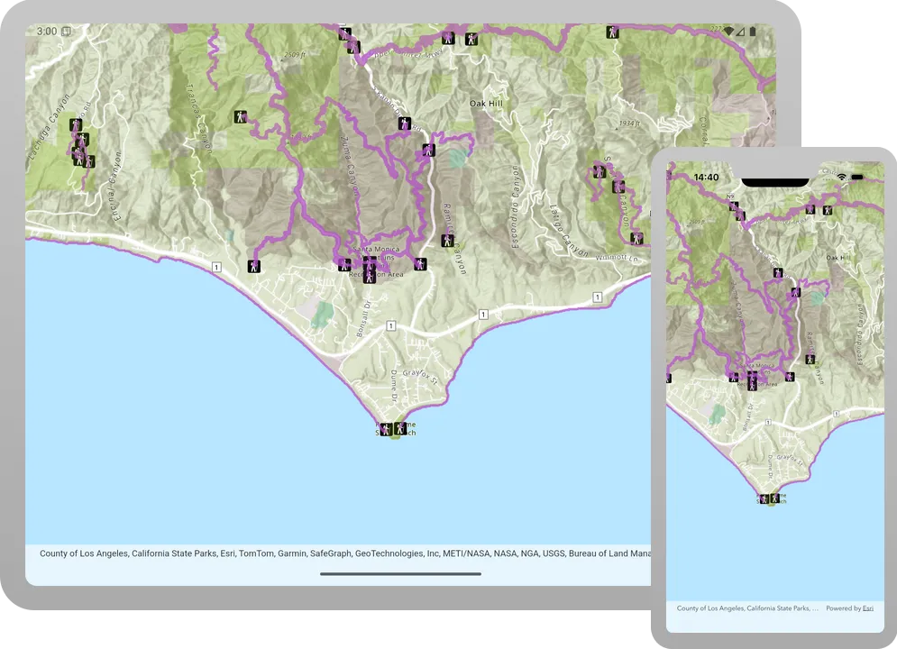Tap the hiker icon in the tablet's top-right map corner
The width and height of the screenshot is (897, 649).
tap(613, 32)
